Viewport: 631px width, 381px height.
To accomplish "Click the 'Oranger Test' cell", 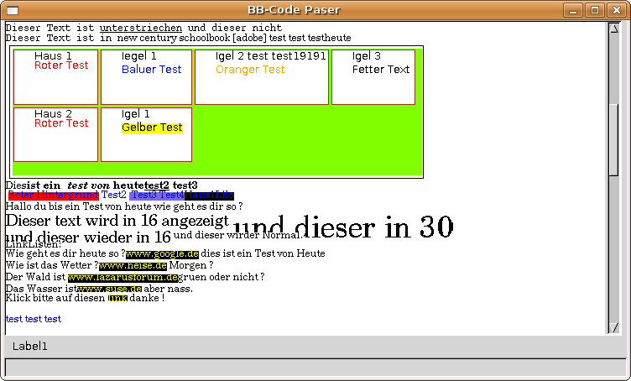I will [261, 76].
